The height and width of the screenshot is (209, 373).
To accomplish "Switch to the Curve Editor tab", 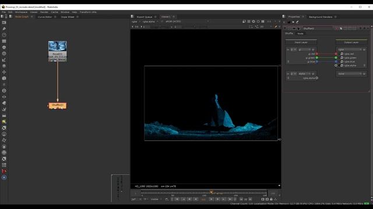I will pyautogui.click(x=45, y=17).
